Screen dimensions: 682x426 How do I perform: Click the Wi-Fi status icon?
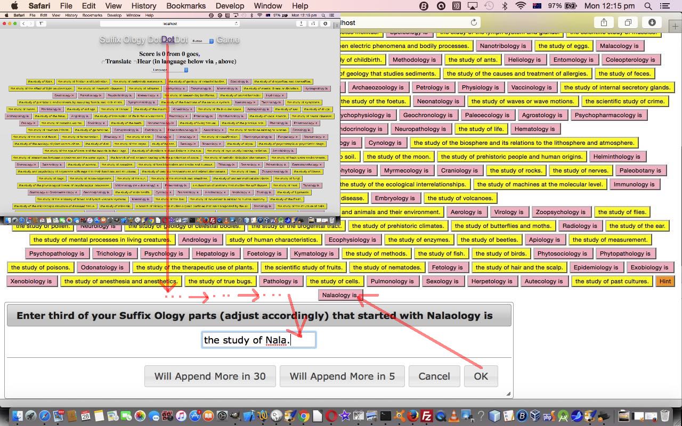pos(521,6)
